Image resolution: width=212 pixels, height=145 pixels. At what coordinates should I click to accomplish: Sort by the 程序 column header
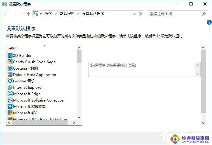[x=12, y=48]
